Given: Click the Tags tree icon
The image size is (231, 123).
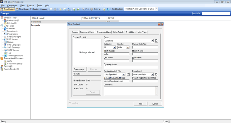Looking at the screenshot, I should click(x=5, y=53).
